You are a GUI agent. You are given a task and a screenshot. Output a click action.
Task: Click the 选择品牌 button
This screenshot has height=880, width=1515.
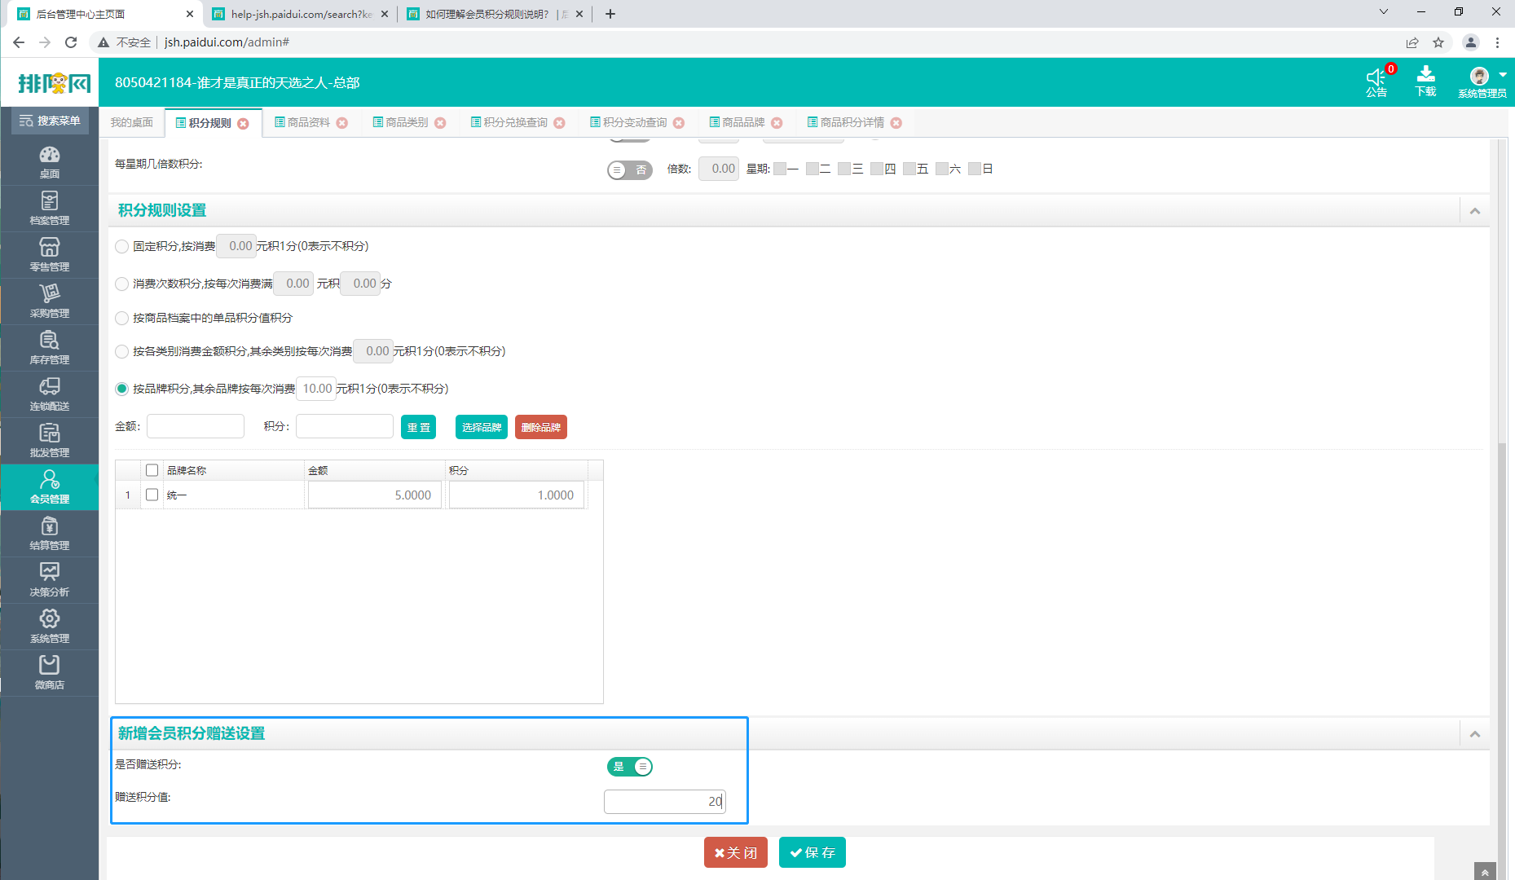482,427
